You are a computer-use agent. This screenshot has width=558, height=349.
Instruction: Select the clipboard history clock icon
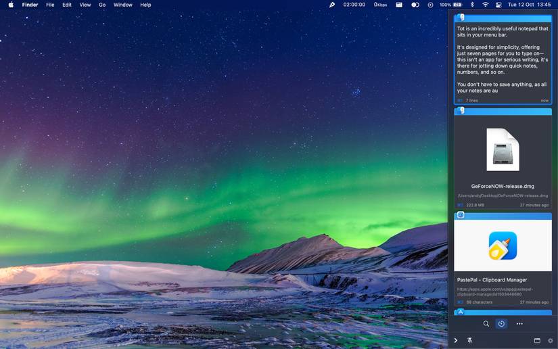501,324
